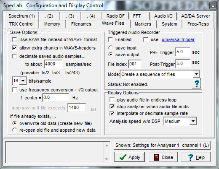Click the PRE-Trigger seconds field
219x169 pixels.
[183, 52]
